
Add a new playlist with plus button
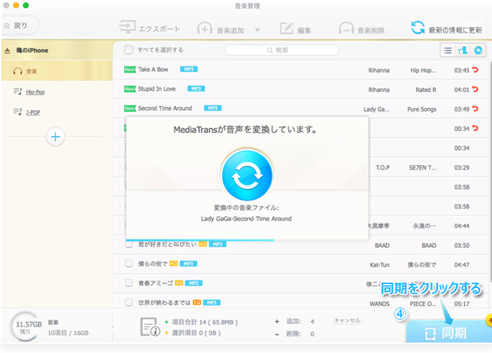(55, 137)
